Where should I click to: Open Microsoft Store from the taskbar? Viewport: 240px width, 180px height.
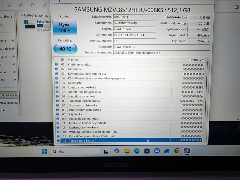tap(147, 151)
